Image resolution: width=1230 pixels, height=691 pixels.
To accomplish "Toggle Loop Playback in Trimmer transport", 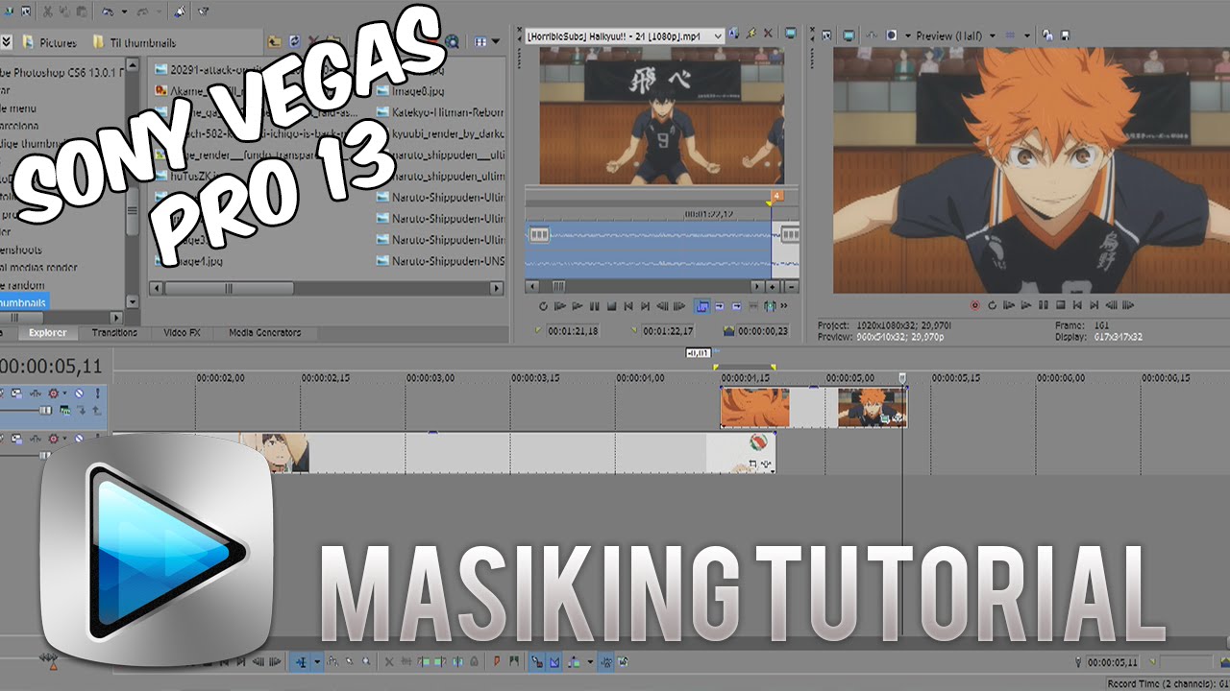I will pyautogui.click(x=543, y=306).
